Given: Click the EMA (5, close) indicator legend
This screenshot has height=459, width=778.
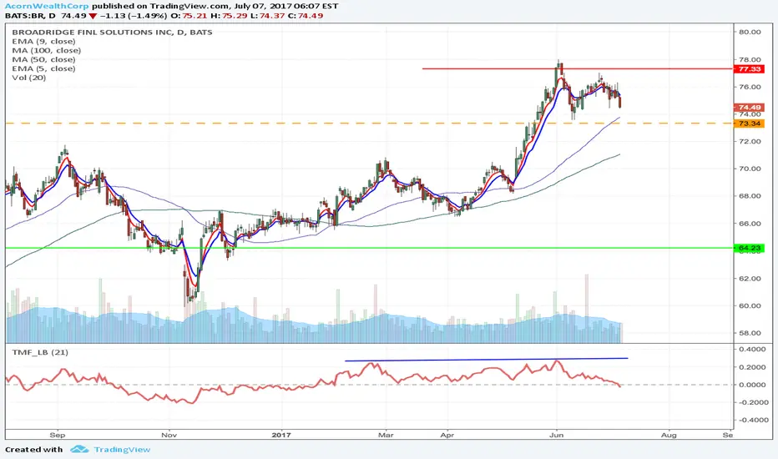Looking at the screenshot, I should click(43, 68).
